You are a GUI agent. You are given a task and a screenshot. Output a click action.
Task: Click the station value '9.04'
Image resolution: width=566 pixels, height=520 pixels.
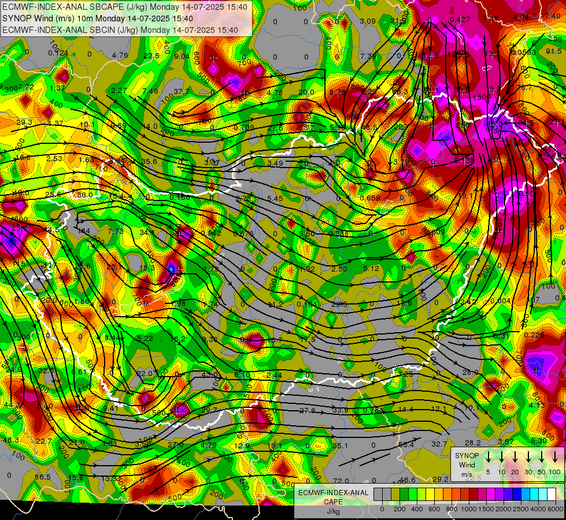tap(182, 56)
